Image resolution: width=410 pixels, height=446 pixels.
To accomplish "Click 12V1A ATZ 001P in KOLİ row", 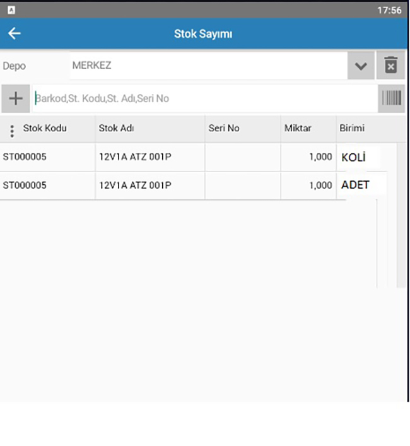I will pos(135,156).
